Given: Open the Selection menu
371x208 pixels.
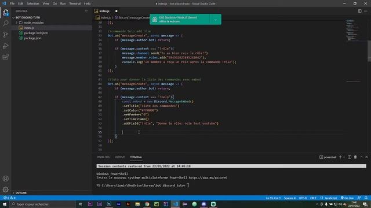Looking at the screenshot, I should point(33,3).
